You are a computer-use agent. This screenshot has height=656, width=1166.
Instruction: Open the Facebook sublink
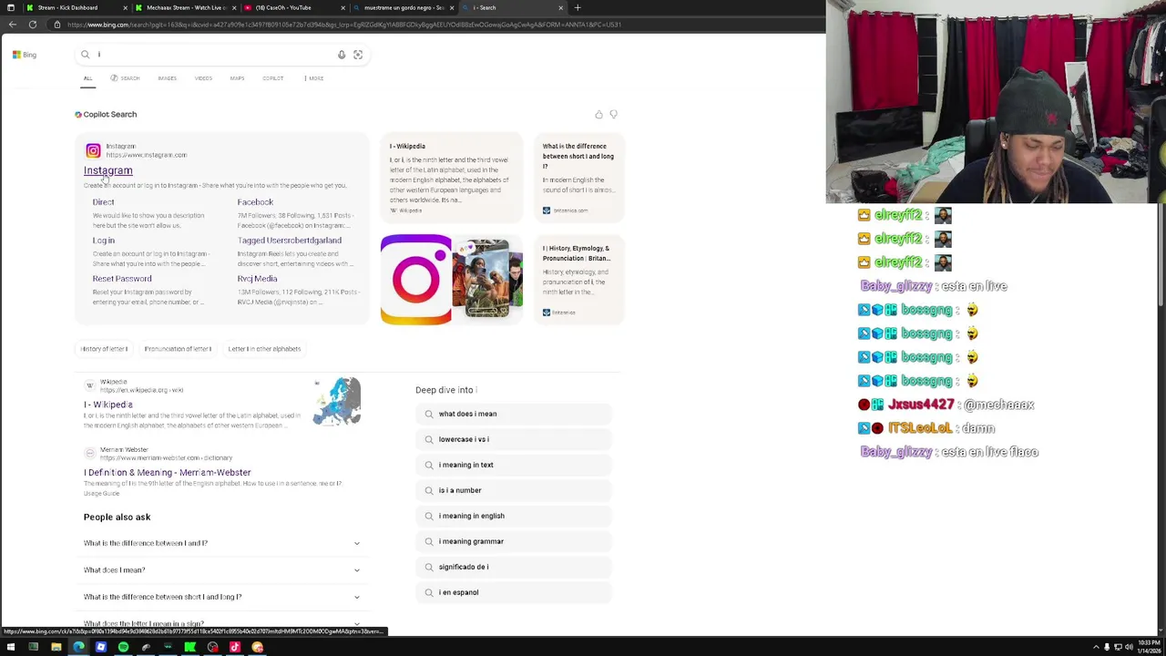coord(255,202)
